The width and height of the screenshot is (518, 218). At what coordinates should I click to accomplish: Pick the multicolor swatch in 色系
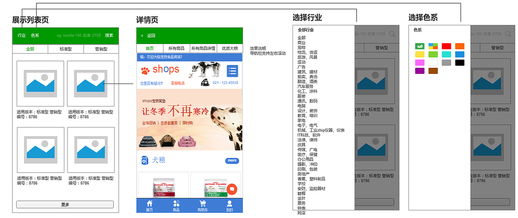pyautogui.click(x=433, y=46)
